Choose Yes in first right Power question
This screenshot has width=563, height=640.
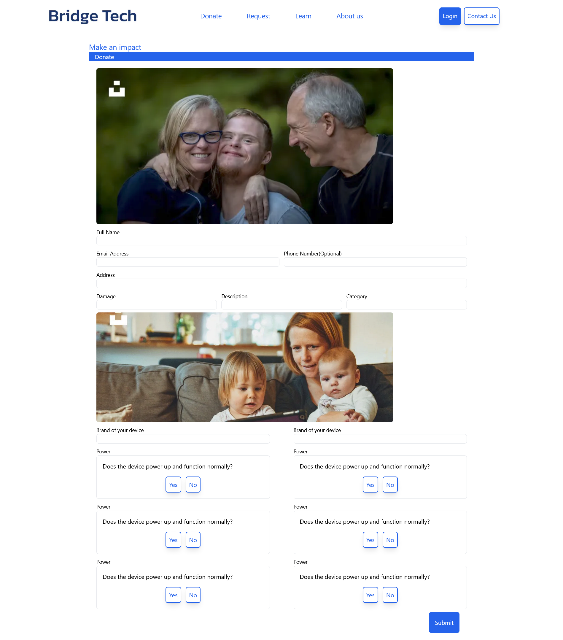click(370, 485)
